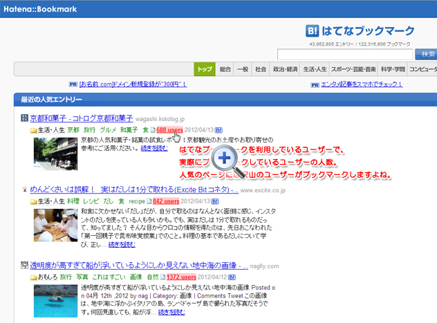Click the floating boat thumbnail image
Screen dimensions: 437x323
coord(56,301)
